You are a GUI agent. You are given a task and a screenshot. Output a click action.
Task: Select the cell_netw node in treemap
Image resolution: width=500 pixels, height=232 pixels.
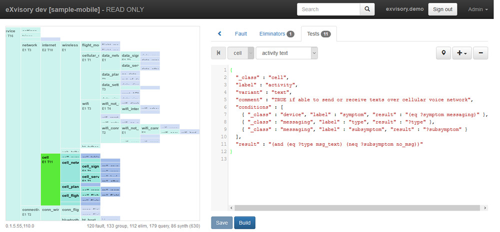pyautogui.click(x=70, y=171)
